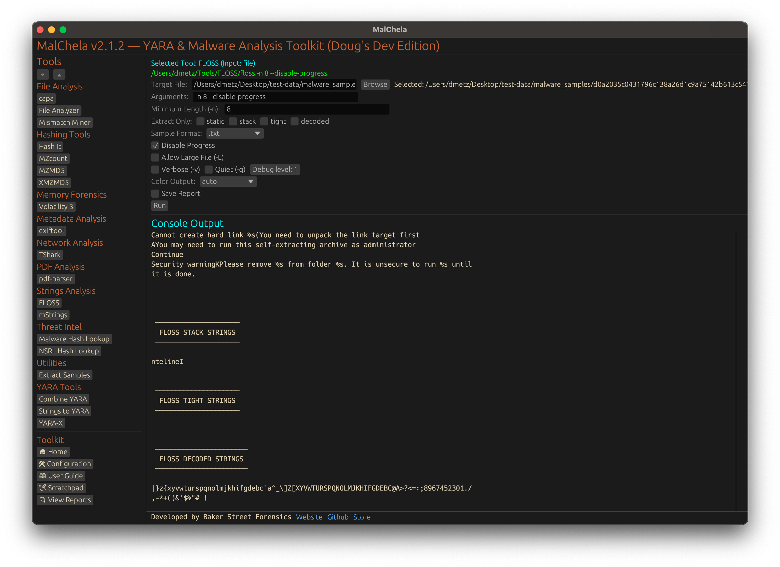Open Combine YARA tool

[63, 399]
